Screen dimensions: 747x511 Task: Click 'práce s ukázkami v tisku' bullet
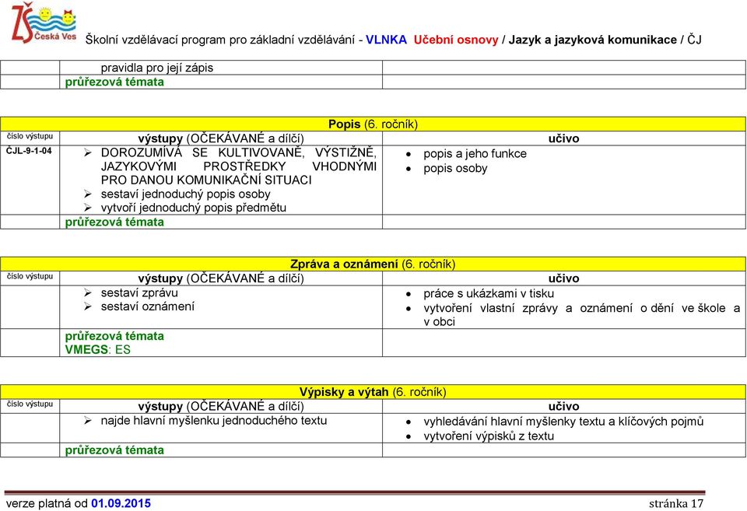click(489, 294)
